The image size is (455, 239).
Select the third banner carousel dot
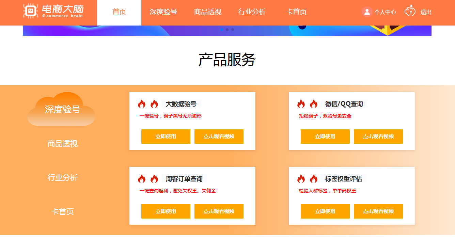tap(233, 30)
